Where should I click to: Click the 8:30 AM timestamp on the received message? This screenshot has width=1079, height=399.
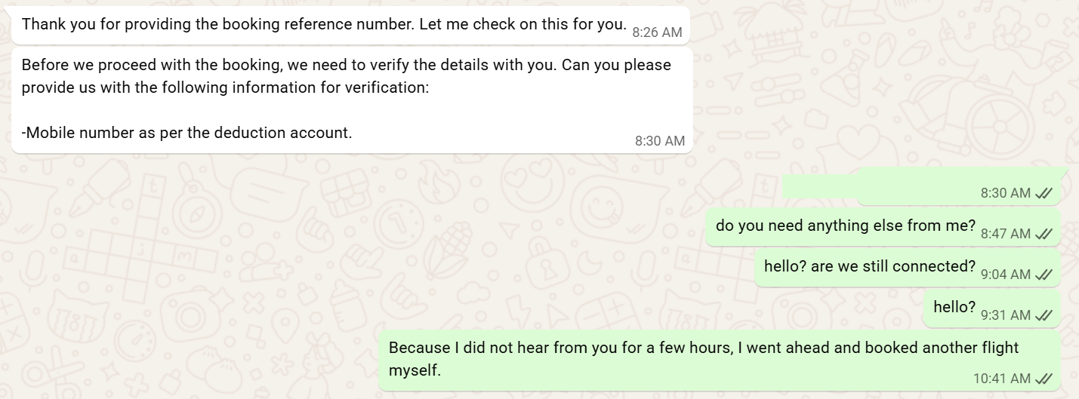click(660, 141)
